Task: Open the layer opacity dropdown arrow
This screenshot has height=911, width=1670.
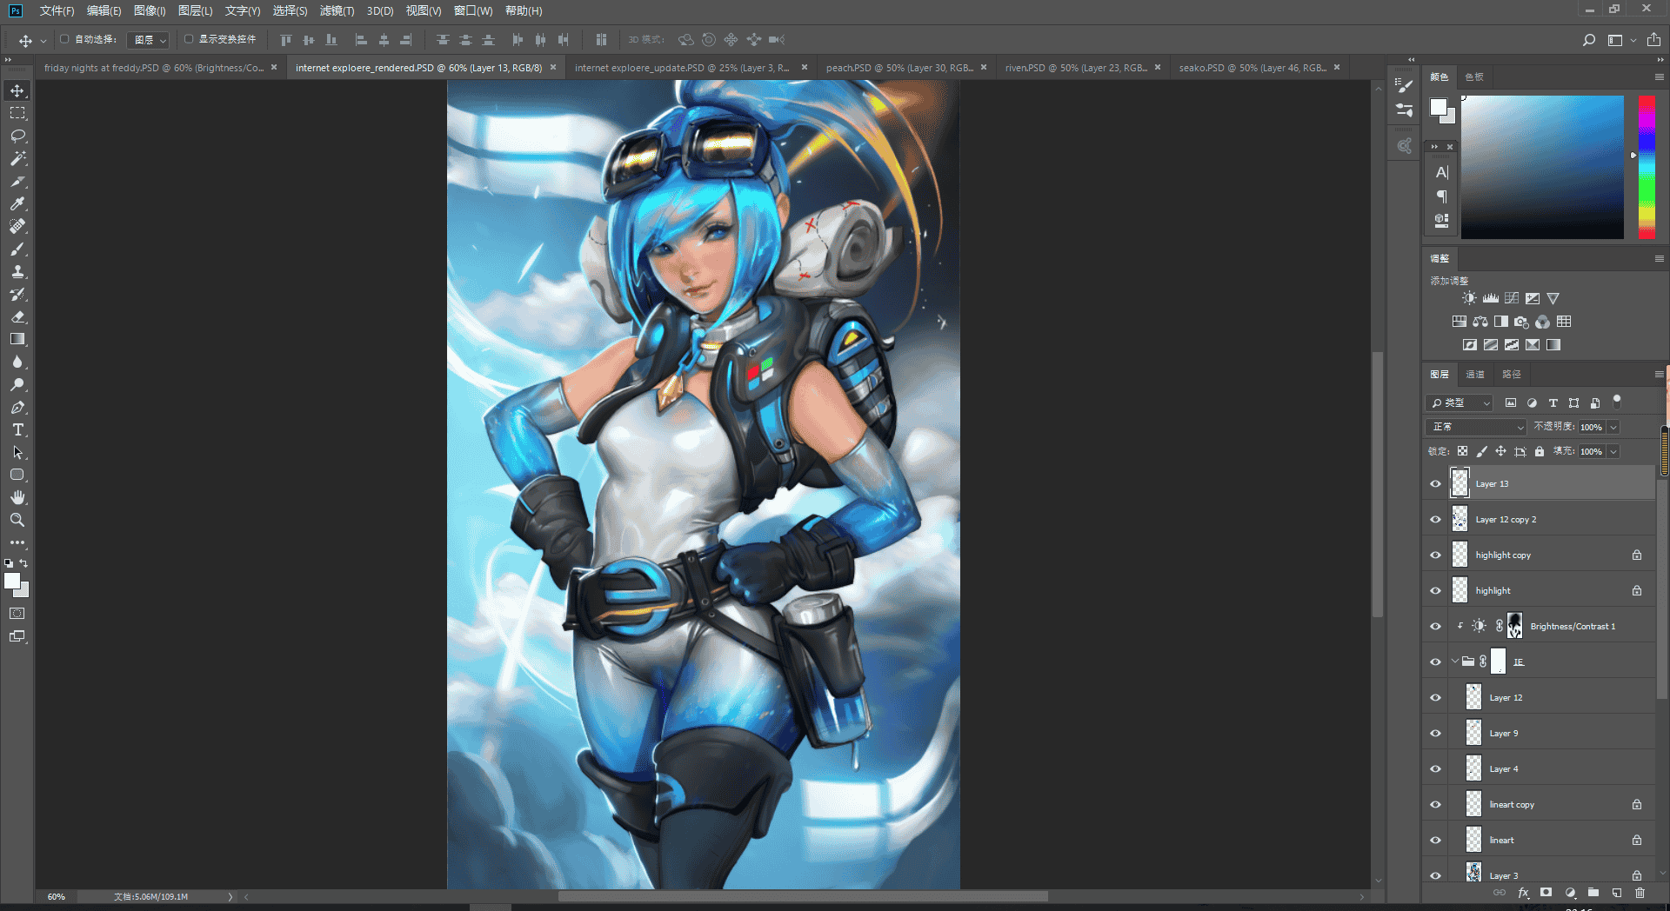Action: click(1613, 427)
